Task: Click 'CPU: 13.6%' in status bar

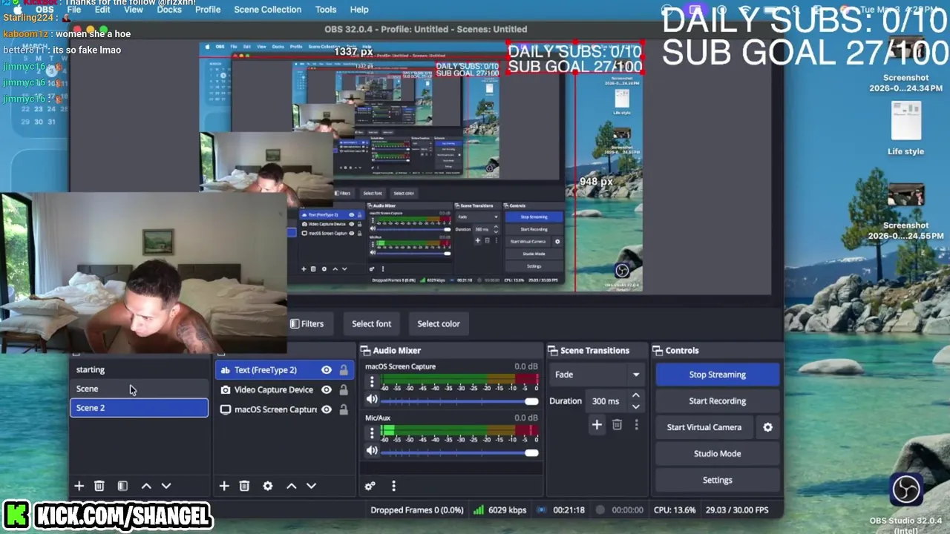Action: (675, 510)
